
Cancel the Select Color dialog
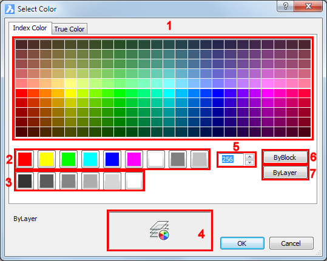291,243
